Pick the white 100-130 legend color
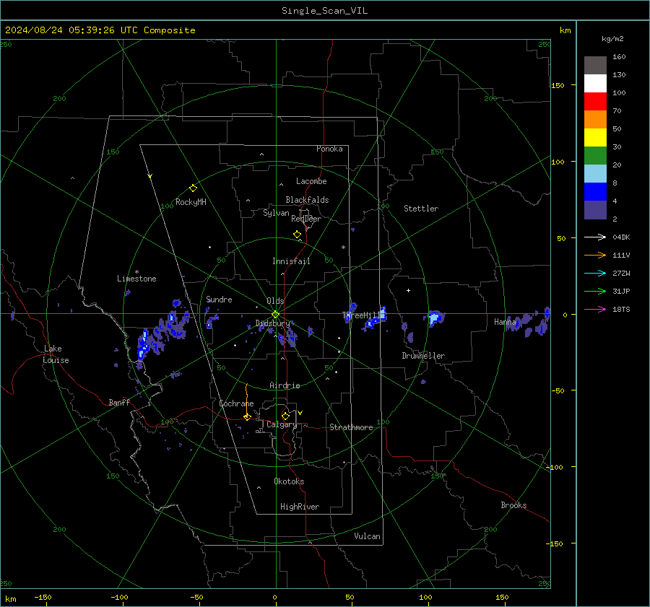Viewport: 650px width, 607px height. (595, 84)
